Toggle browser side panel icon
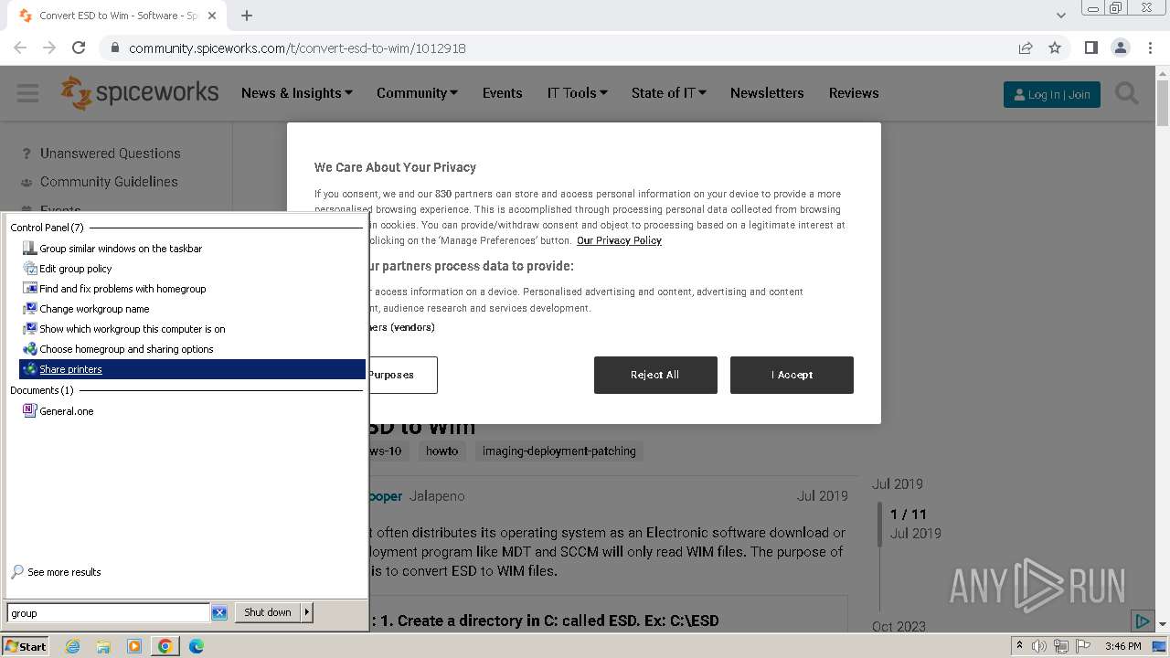Image resolution: width=1170 pixels, height=658 pixels. tap(1090, 48)
